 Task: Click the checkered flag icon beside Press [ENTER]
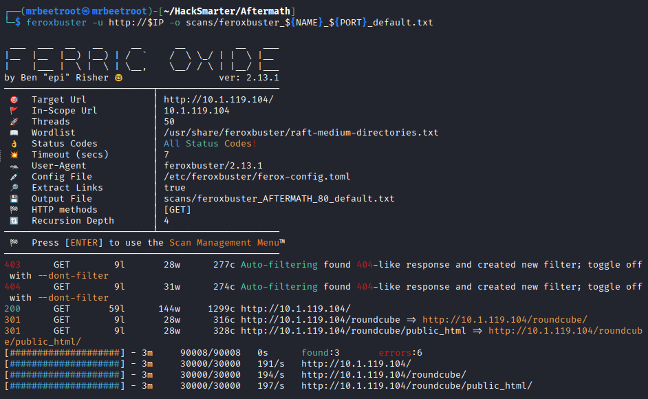click(14, 243)
